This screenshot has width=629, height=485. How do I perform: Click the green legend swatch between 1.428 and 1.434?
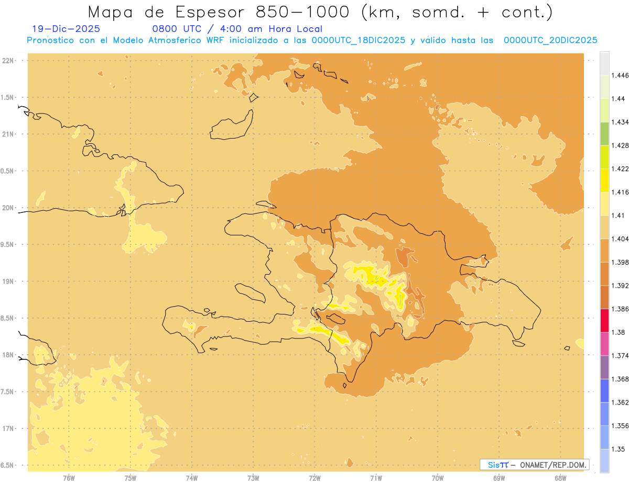click(604, 134)
